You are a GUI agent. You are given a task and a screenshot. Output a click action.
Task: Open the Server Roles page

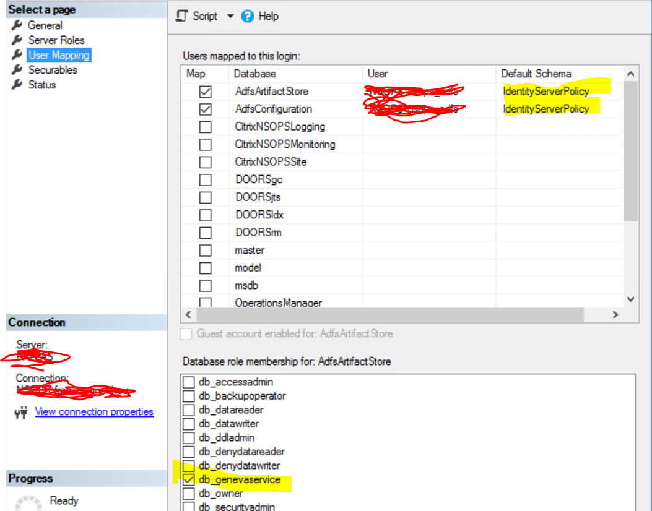[56, 40]
